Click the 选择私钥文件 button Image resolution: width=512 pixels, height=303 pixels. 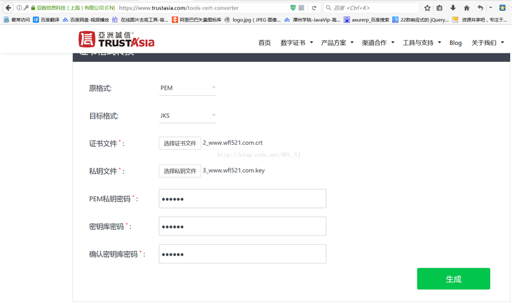coord(180,171)
